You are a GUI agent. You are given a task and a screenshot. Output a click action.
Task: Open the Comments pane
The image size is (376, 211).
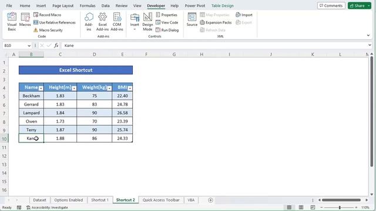[331, 5]
